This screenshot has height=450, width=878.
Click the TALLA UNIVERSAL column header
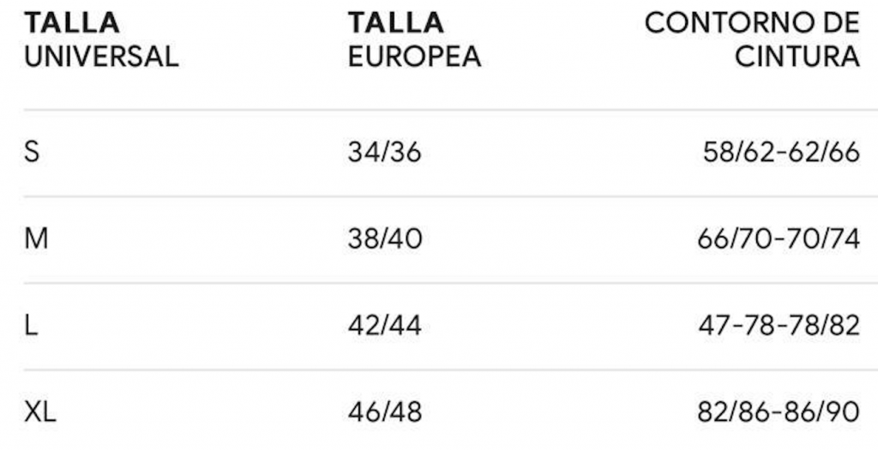101,39
